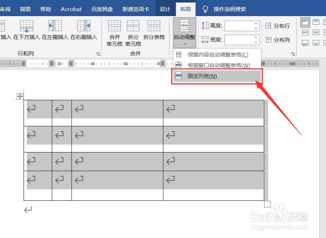Viewport: 326px width, 238px height.
Task: Select Fixed column width (固定列宽)
Action: pyautogui.click(x=217, y=76)
